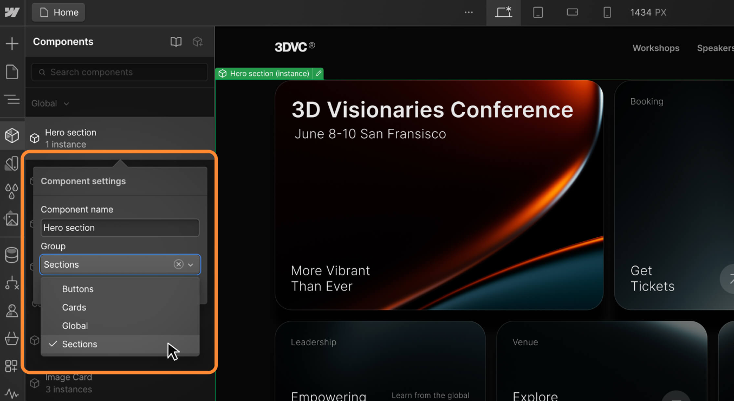
Task: Click the Leadership card label
Action: [314, 342]
